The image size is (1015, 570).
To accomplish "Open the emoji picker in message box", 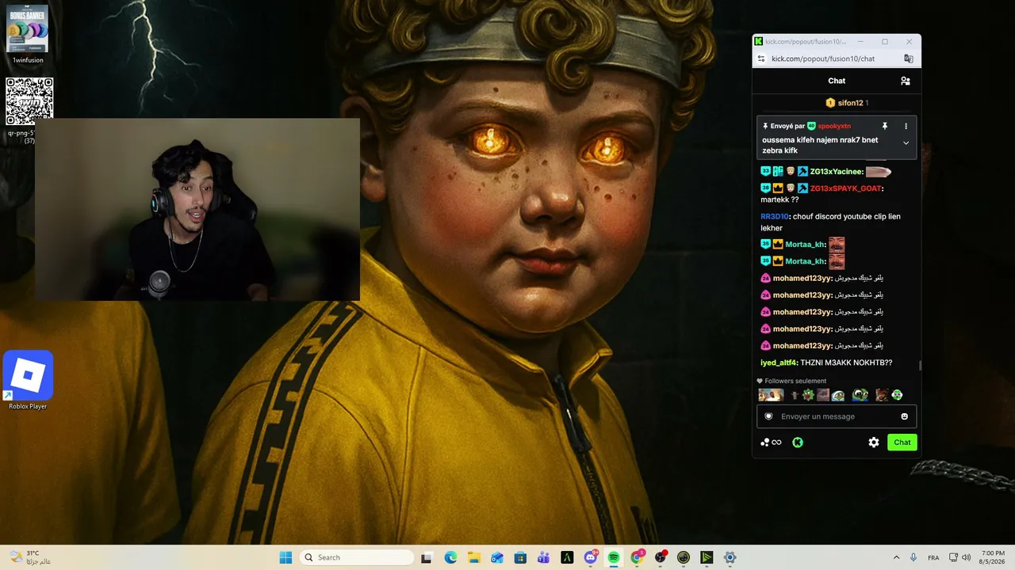I will pos(904,416).
